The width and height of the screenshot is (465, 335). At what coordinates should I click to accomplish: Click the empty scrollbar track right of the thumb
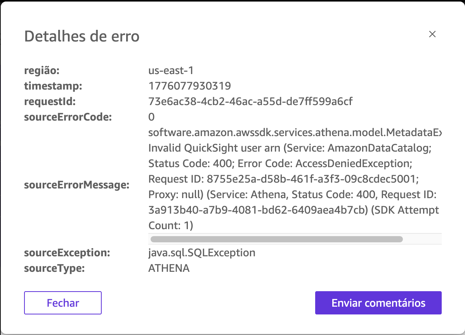tap(422, 239)
